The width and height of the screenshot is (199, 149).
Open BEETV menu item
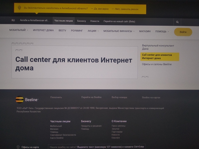(62, 31)
